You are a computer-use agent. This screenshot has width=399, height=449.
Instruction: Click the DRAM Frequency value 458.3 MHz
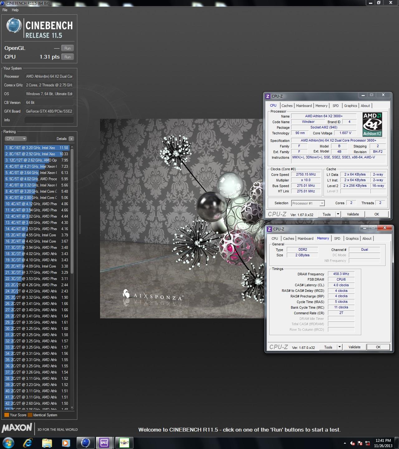tap(341, 274)
